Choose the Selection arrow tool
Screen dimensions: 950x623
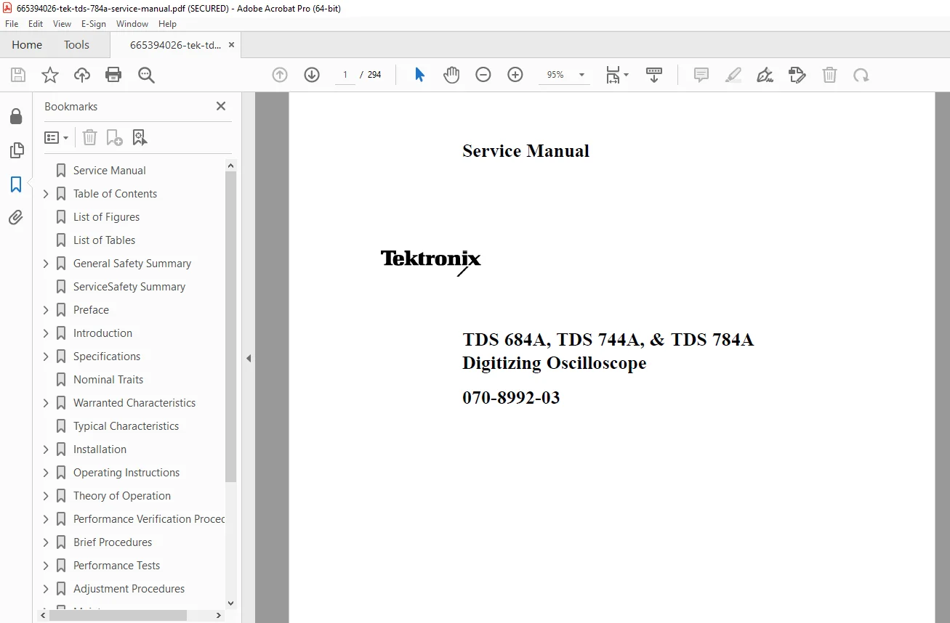[419, 75]
